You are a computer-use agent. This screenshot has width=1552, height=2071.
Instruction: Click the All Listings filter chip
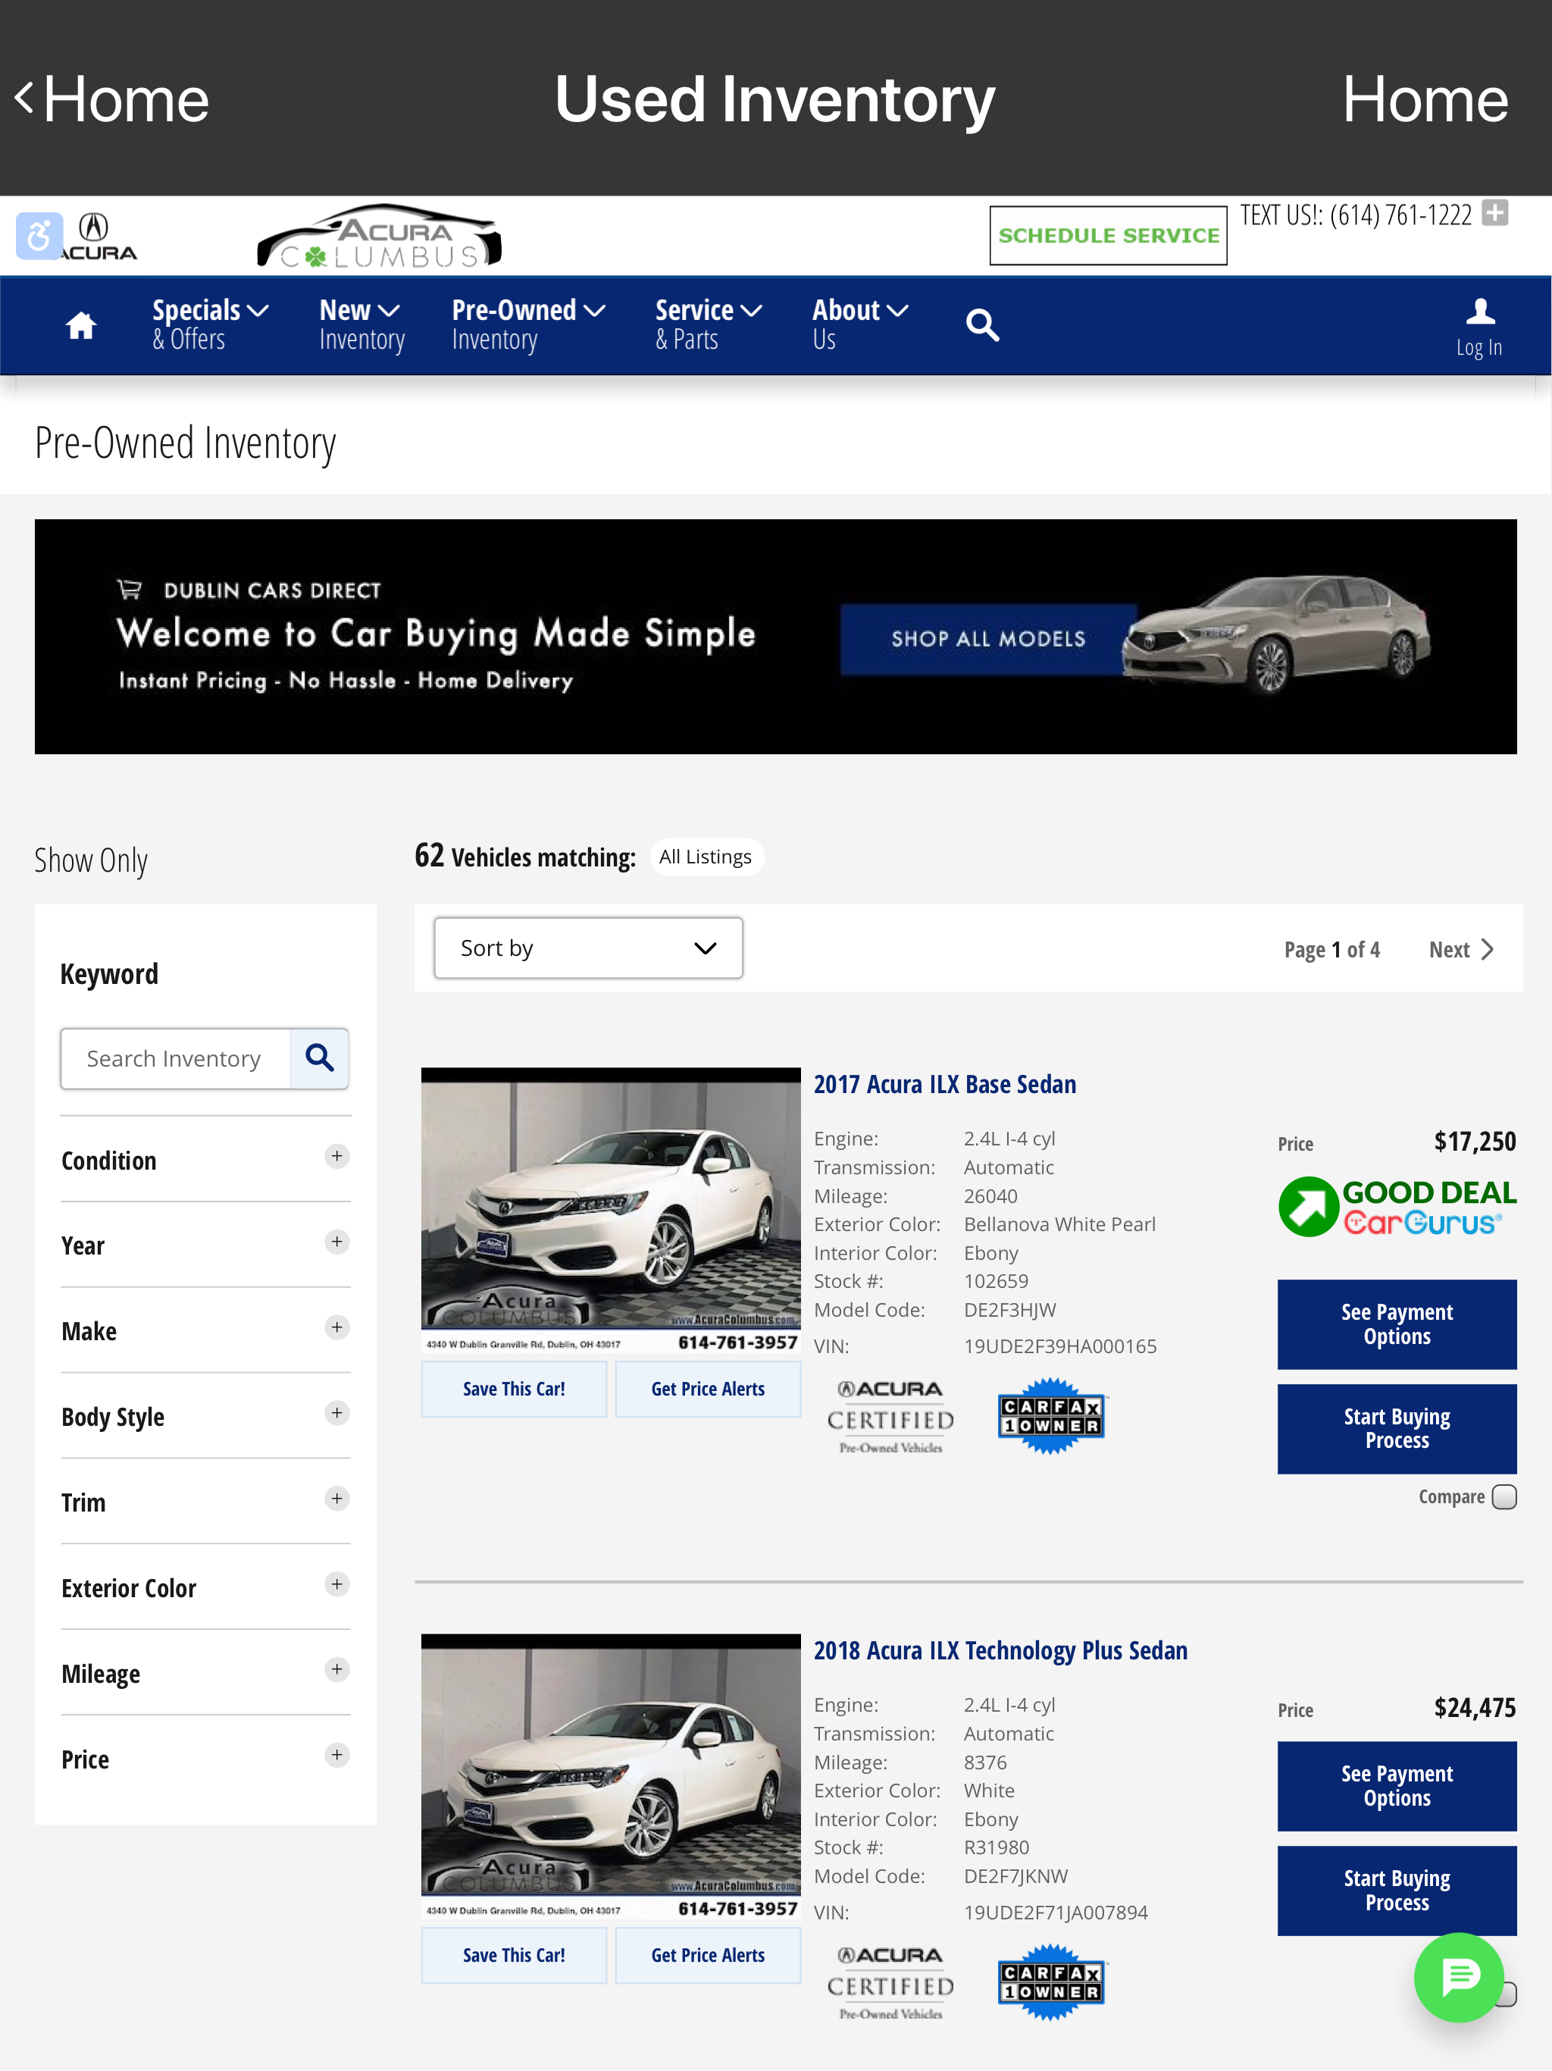coord(706,857)
